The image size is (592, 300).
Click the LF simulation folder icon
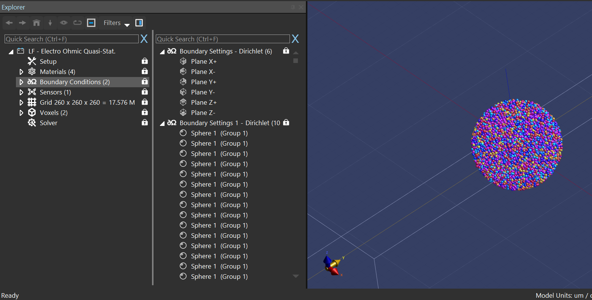[21, 51]
